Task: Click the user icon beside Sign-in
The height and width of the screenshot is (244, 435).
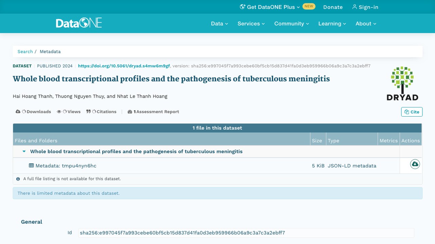Action: pyautogui.click(x=354, y=7)
